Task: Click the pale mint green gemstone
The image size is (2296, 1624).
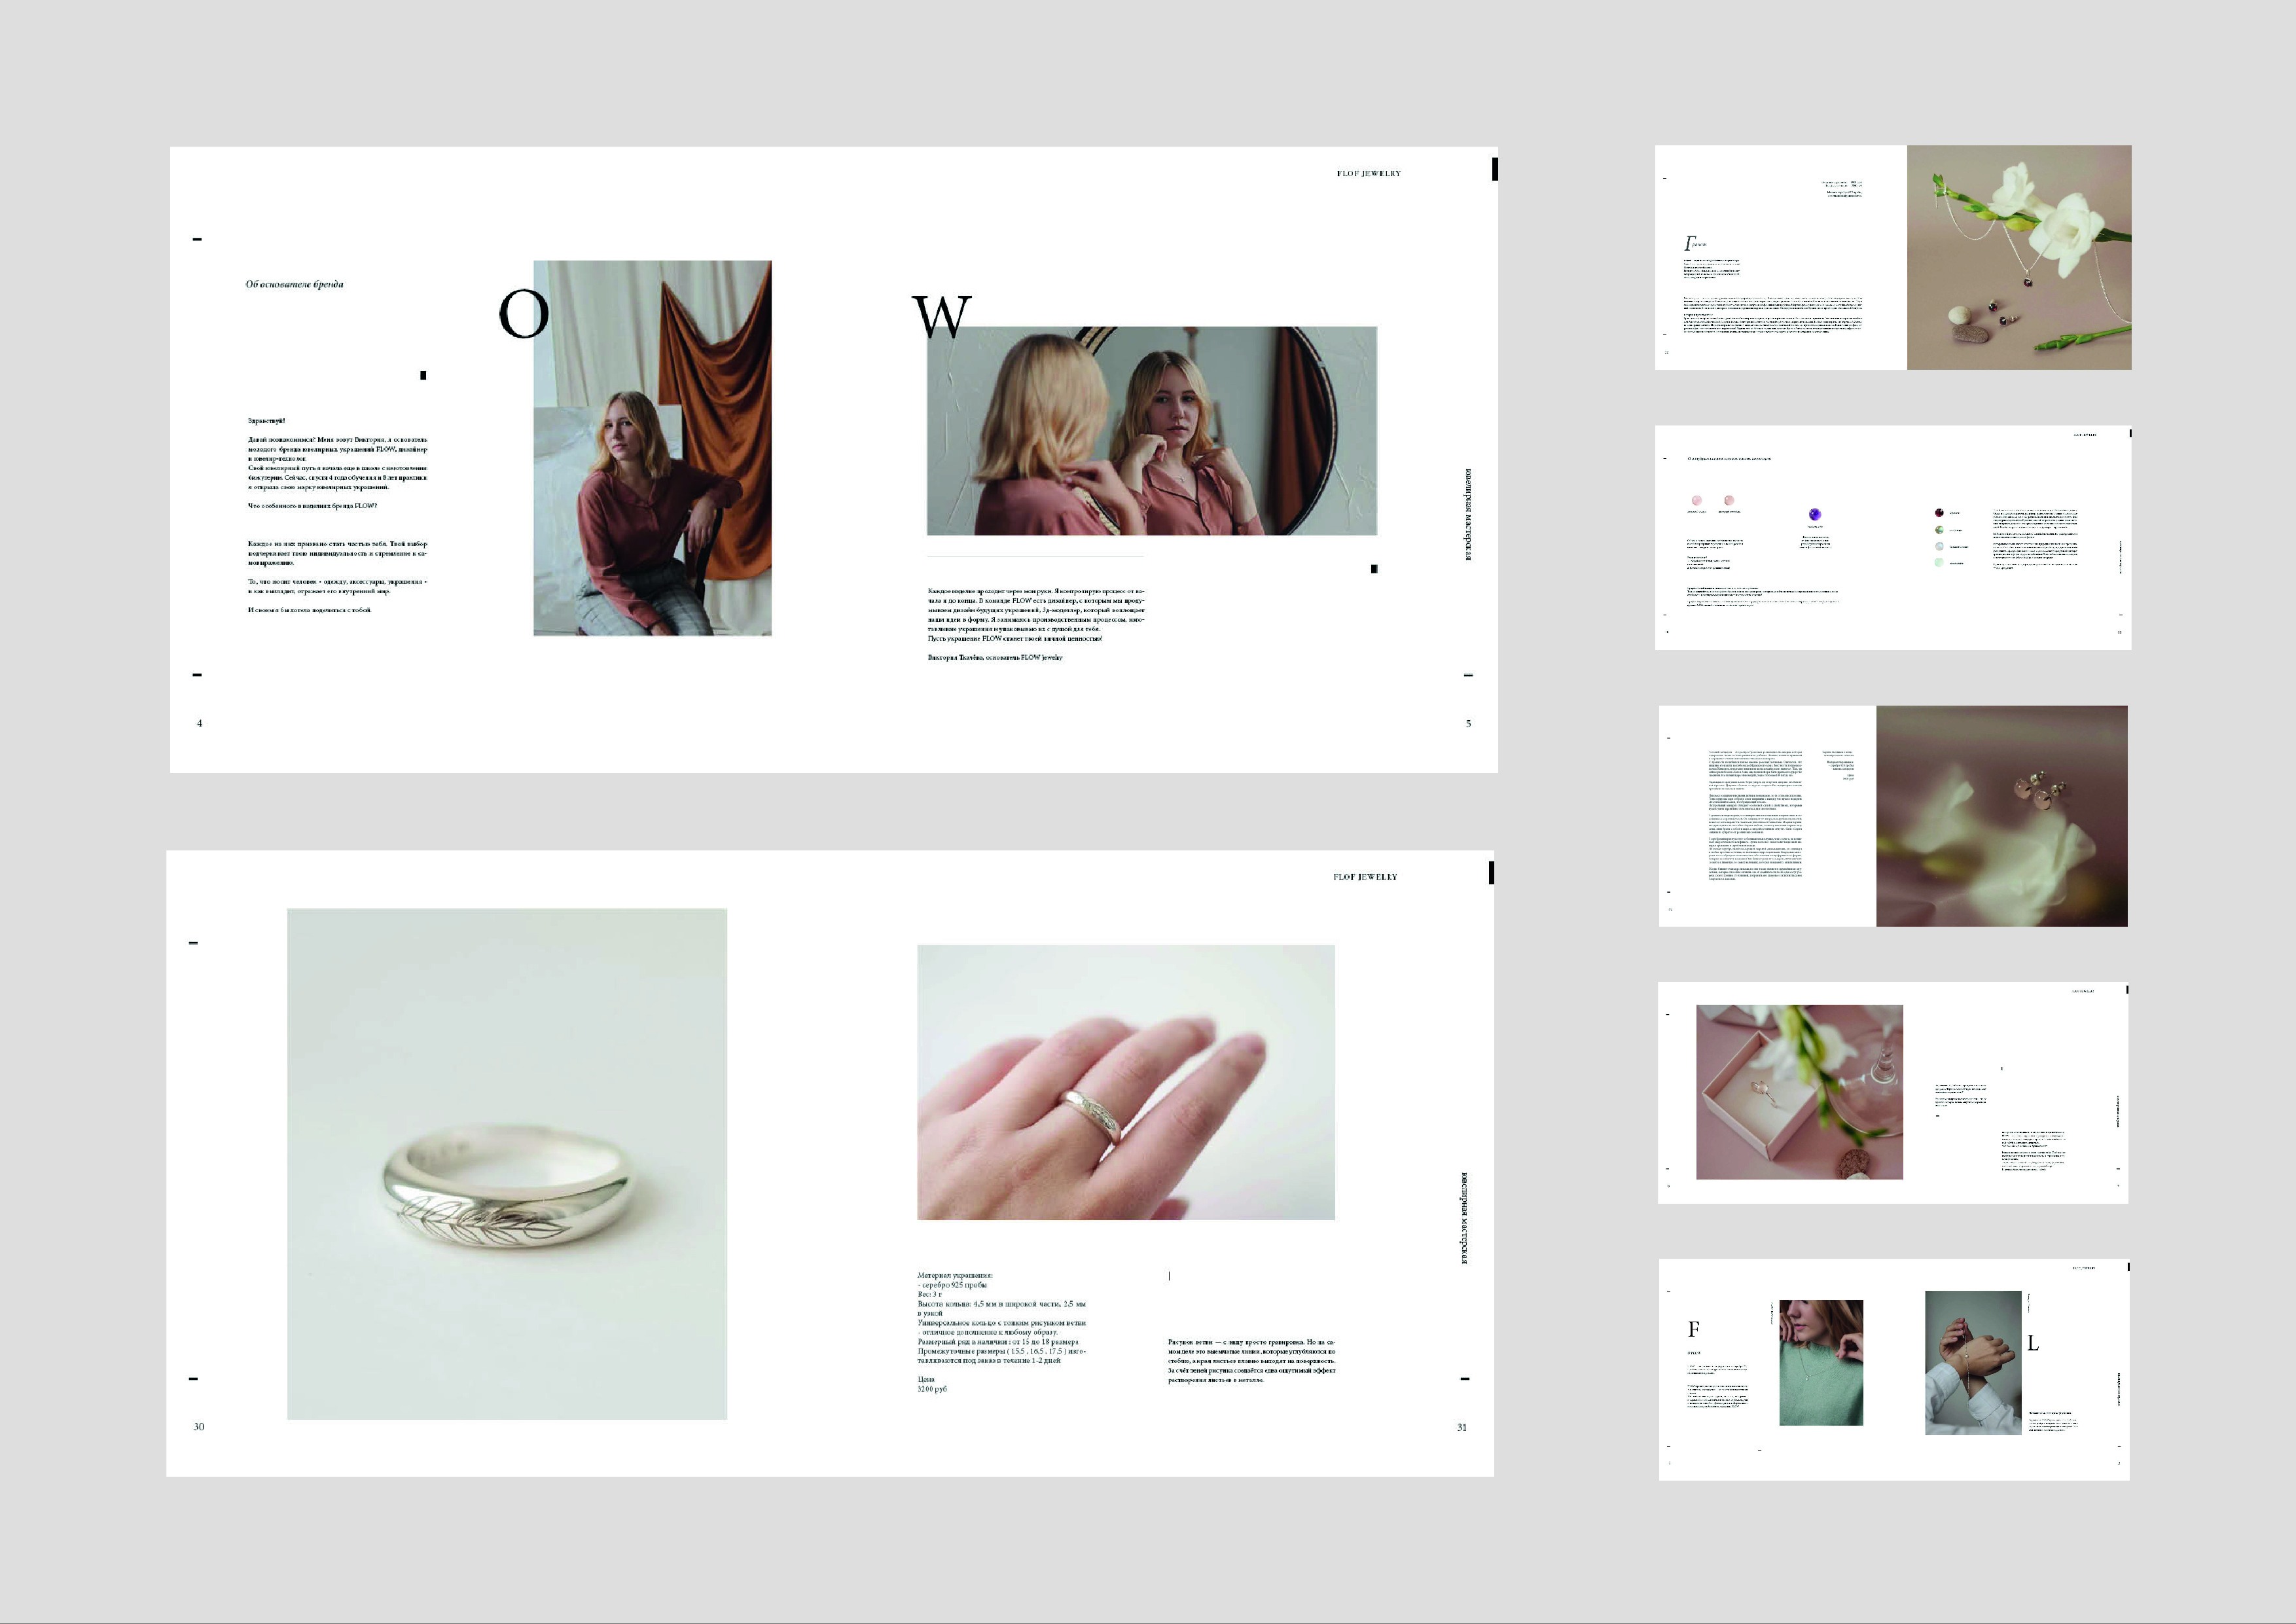Action: 1939,562
